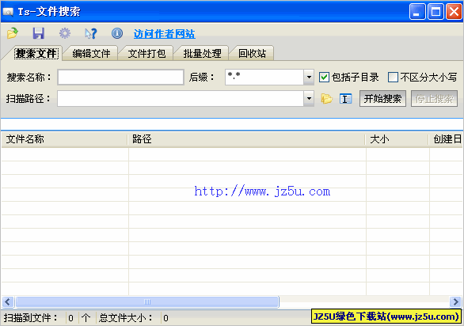
Task: Close the Ts-文件搜索 window
Action: [x=454, y=12]
